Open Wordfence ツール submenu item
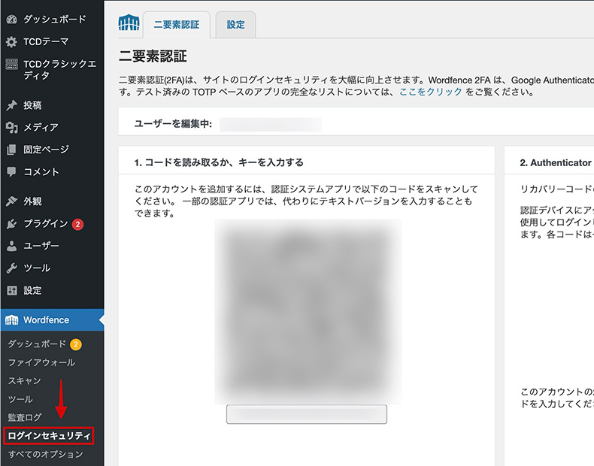Image resolution: width=594 pixels, height=466 pixels. point(20,399)
